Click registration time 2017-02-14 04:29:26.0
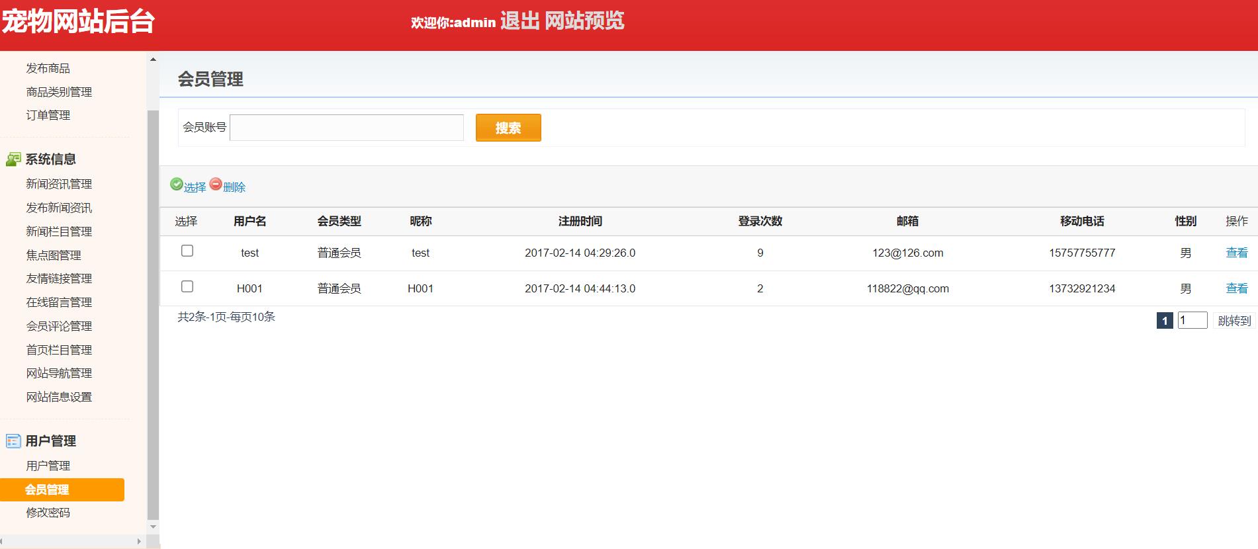The image size is (1258, 549). [580, 253]
